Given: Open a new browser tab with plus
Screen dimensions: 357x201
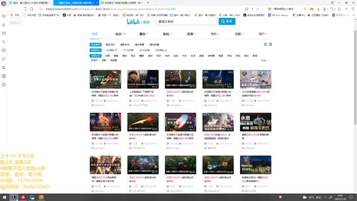Looking at the screenshot, I should [x=148, y=3].
